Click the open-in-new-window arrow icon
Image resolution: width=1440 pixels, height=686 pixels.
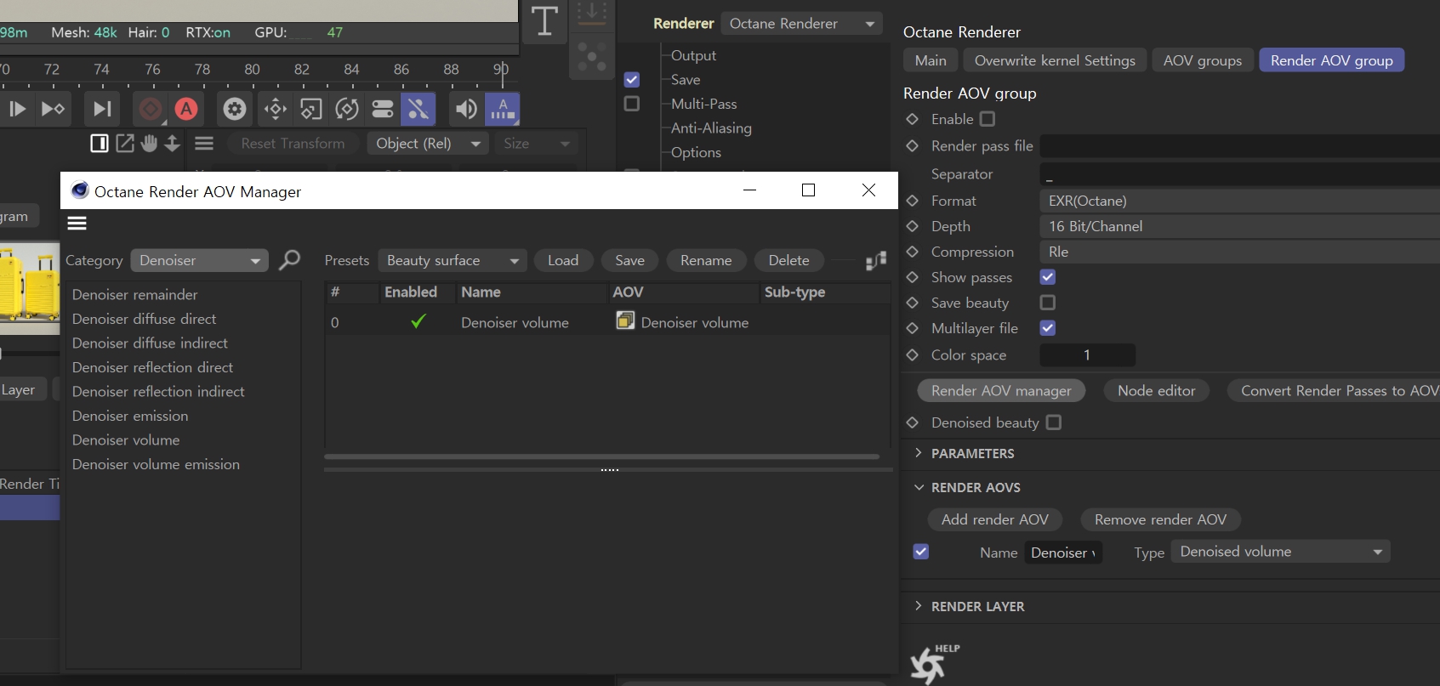(x=125, y=143)
